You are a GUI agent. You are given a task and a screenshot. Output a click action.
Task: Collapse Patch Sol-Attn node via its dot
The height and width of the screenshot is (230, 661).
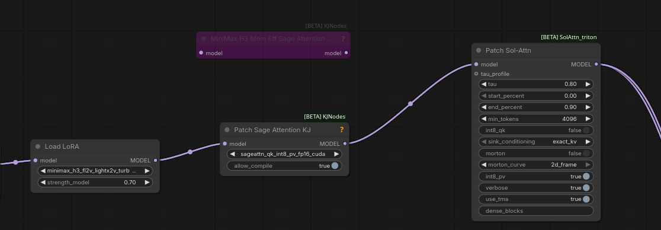point(479,50)
